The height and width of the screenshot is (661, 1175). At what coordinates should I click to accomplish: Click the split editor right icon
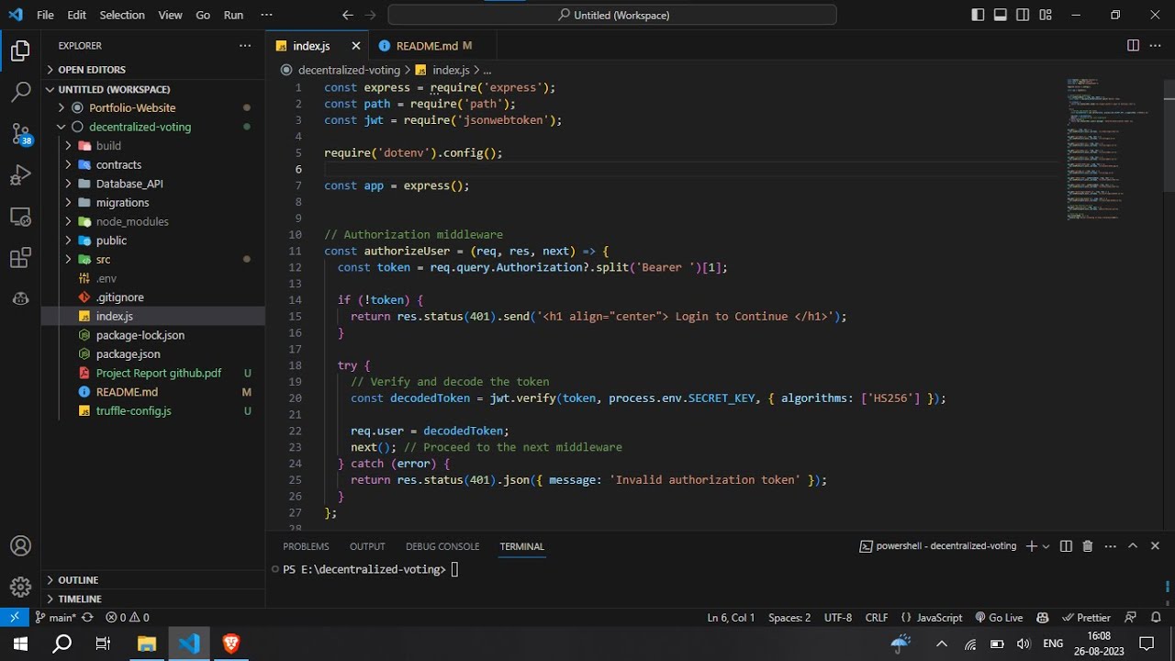click(1133, 46)
